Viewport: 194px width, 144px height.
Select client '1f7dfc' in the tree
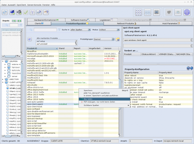[x=13, y=88]
